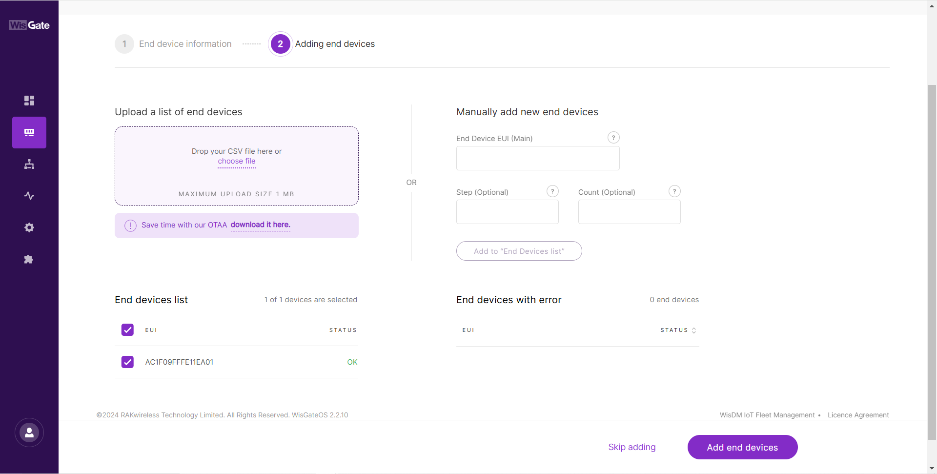Screen dimensions: 937x474
Task: Click the WisGate logo
Action: [x=29, y=25]
